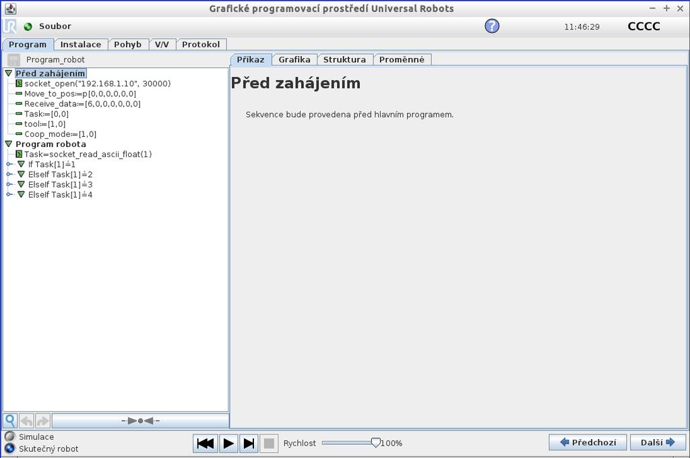Select the Příkaz tab
Image resolution: width=690 pixels, height=458 pixels.
click(x=251, y=59)
